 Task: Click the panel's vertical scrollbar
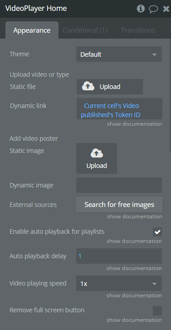[x=170, y=95]
